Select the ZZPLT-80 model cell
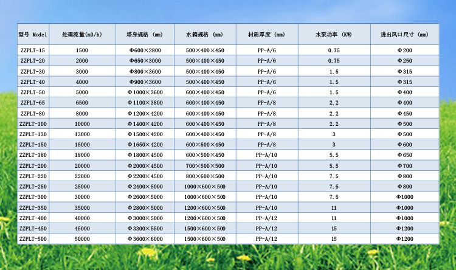Screen dimensions: 456x270 [33, 113]
